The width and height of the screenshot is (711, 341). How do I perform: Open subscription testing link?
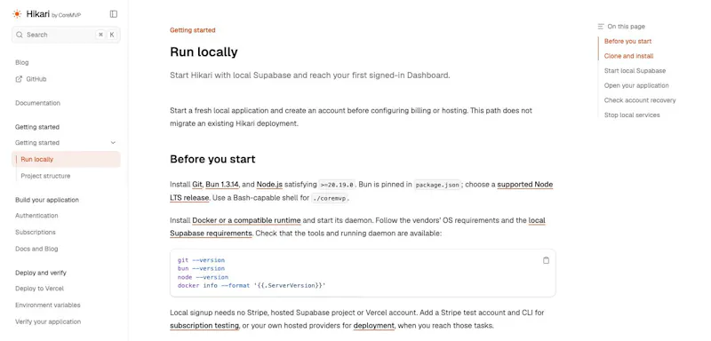[204, 326]
